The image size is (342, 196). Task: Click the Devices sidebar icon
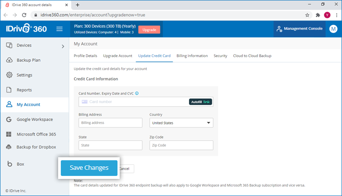[x=9, y=45]
